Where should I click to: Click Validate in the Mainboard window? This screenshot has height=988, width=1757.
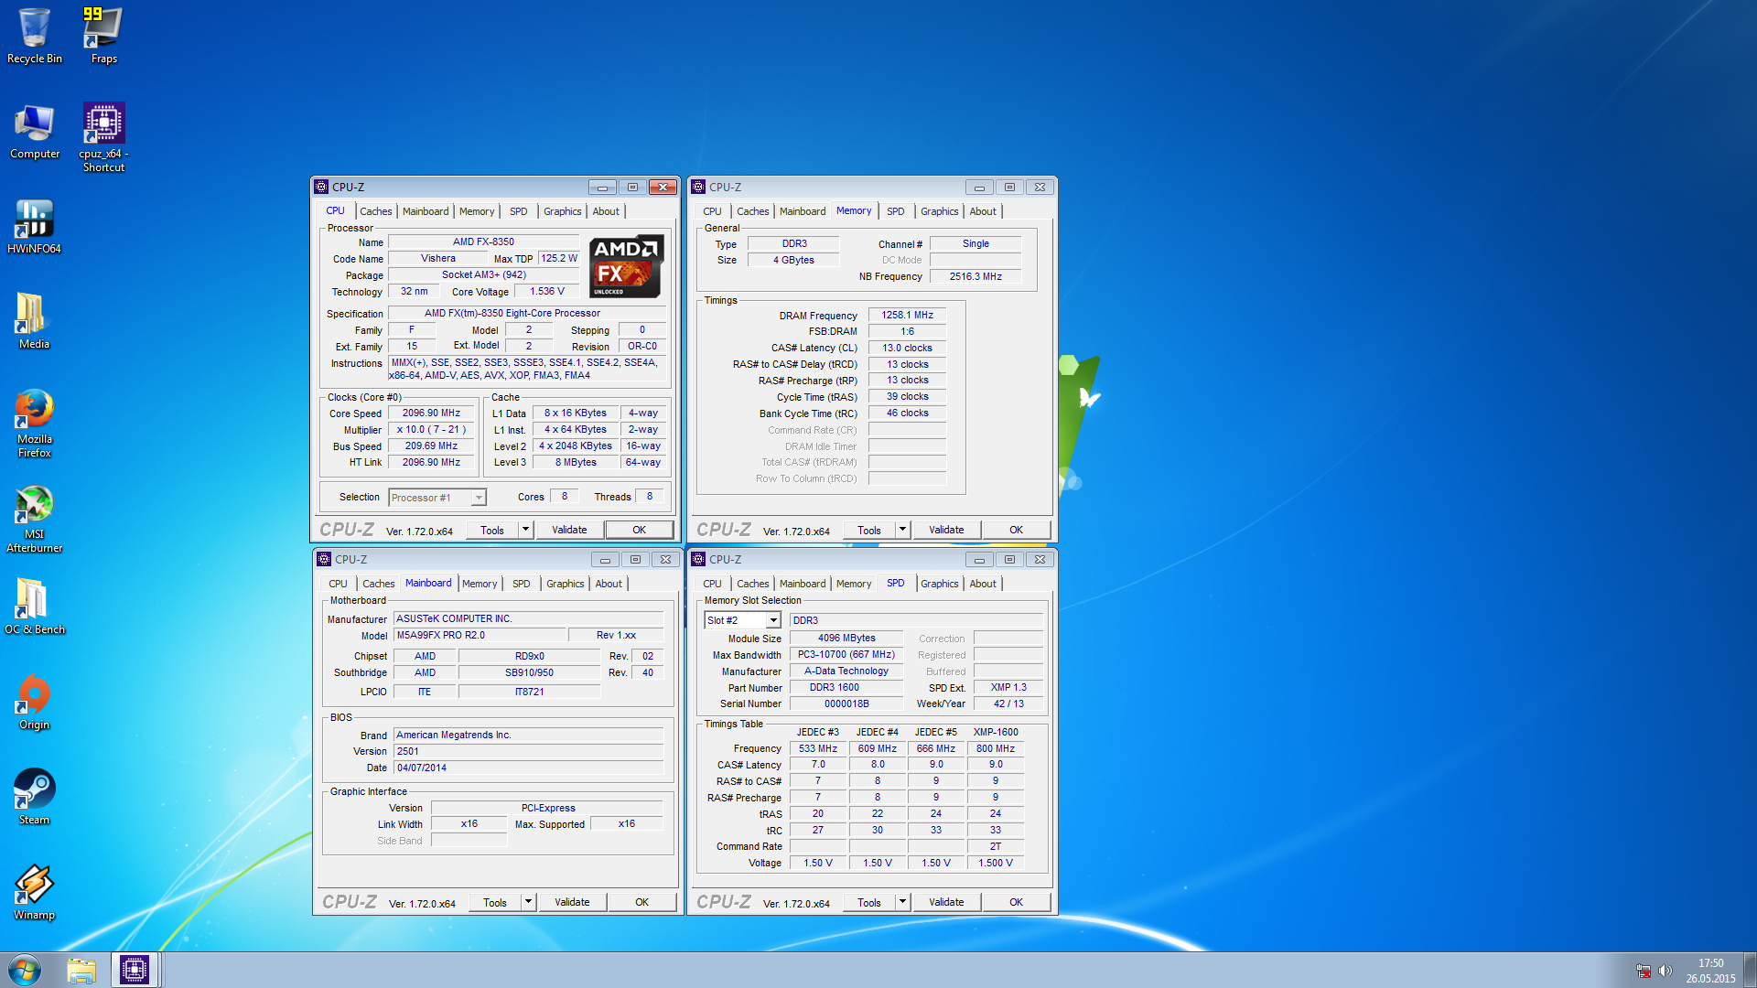coord(572,902)
